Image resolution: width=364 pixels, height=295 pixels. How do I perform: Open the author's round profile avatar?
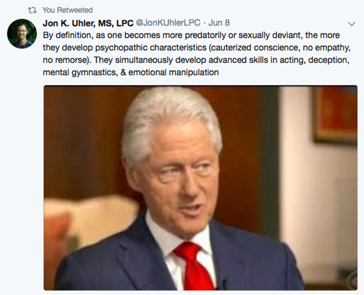pos(22,34)
